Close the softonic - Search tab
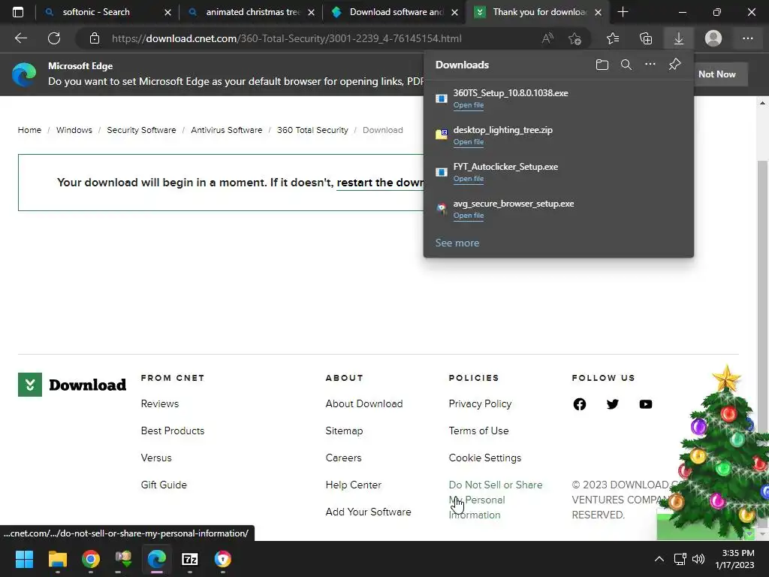The height and width of the screenshot is (577, 769). [x=167, y=12]
